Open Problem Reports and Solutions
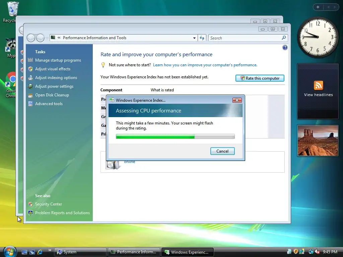Screen dimensions: 343x257 [x=62, y=213]
